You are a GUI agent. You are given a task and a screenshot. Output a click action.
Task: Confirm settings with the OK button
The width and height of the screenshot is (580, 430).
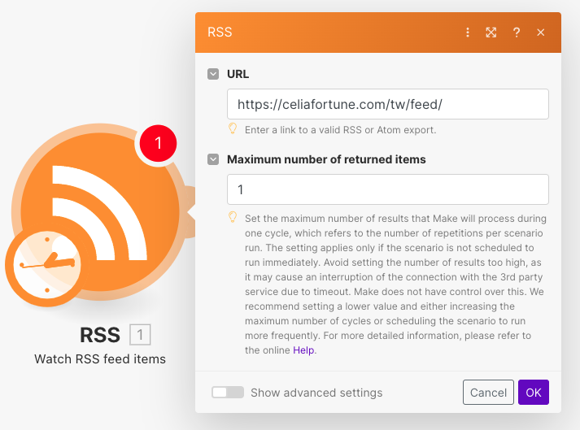coord(533,393)
